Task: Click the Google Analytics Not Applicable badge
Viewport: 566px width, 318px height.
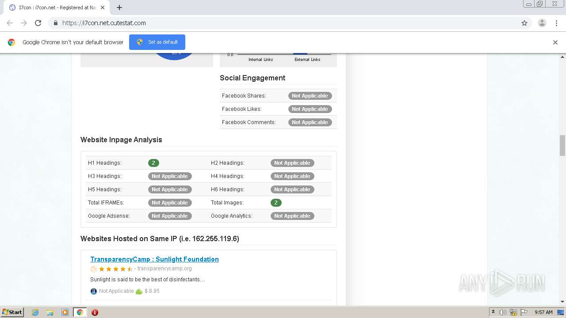Action: point(292,216)
